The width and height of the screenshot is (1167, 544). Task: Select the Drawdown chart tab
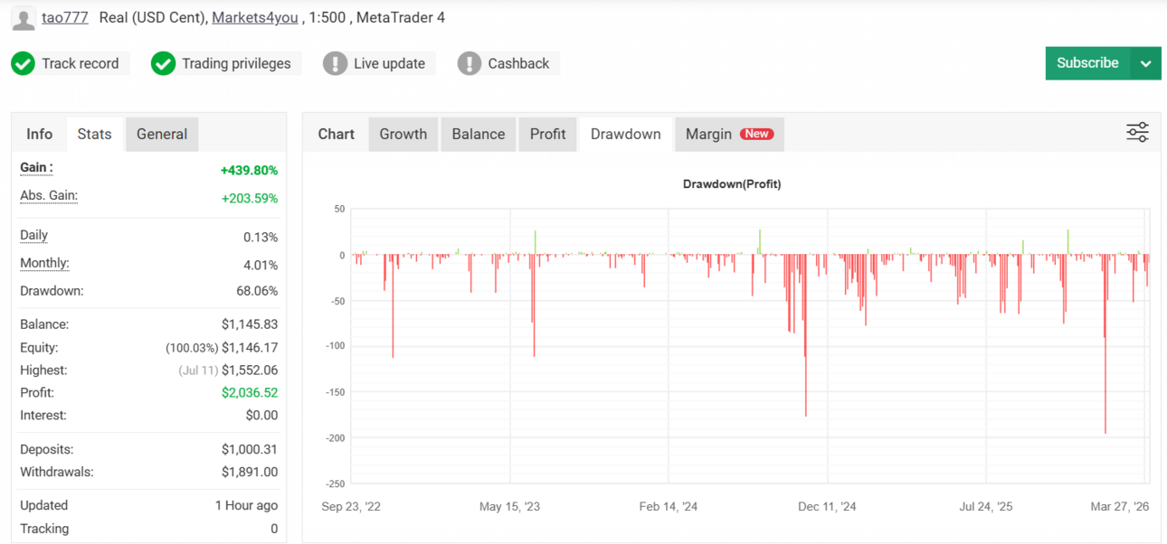click(626, 134)
